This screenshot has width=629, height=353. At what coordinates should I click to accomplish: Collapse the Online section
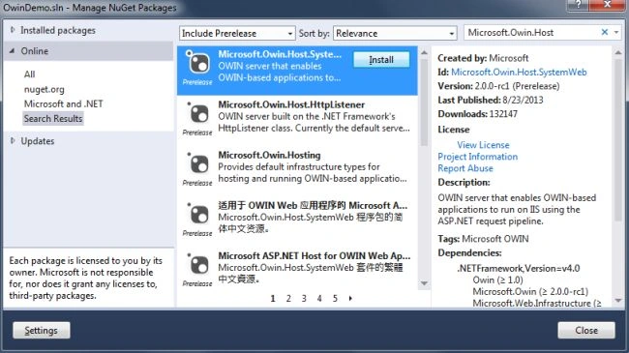pyautogui.click(x=13, y=51)
